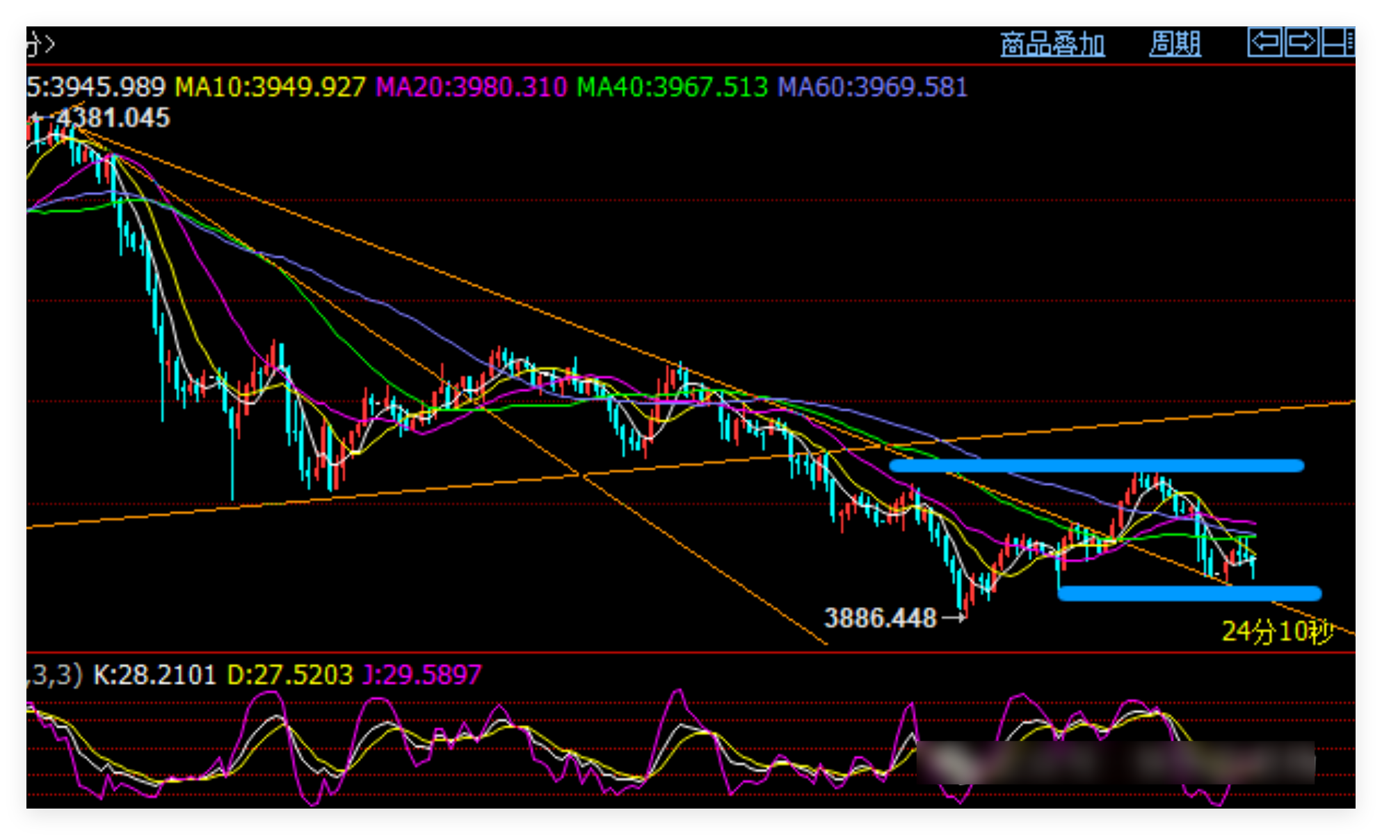Click the MA60 indicator label
This screenshot has height=835, width=1382.
click(x=872, y=88)
